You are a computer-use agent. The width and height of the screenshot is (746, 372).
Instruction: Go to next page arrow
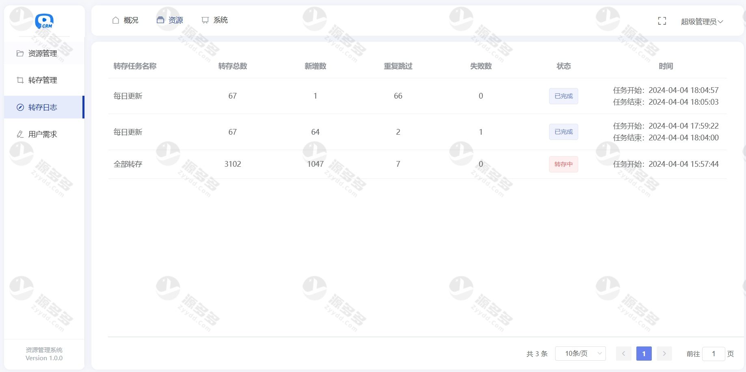tap(664, 354)
